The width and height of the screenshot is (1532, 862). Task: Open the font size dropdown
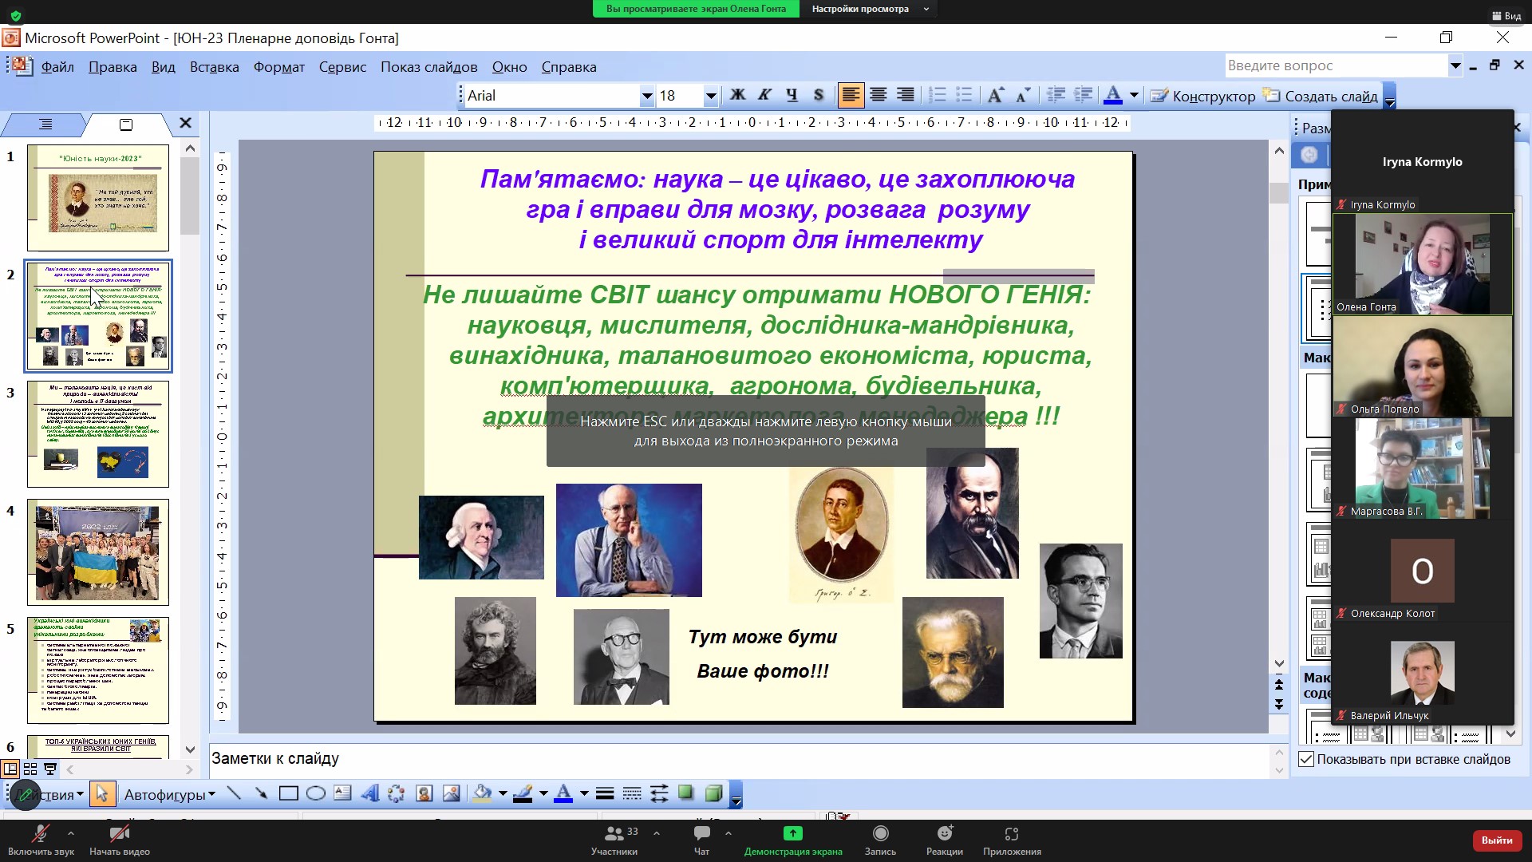[x=710, y=97]
